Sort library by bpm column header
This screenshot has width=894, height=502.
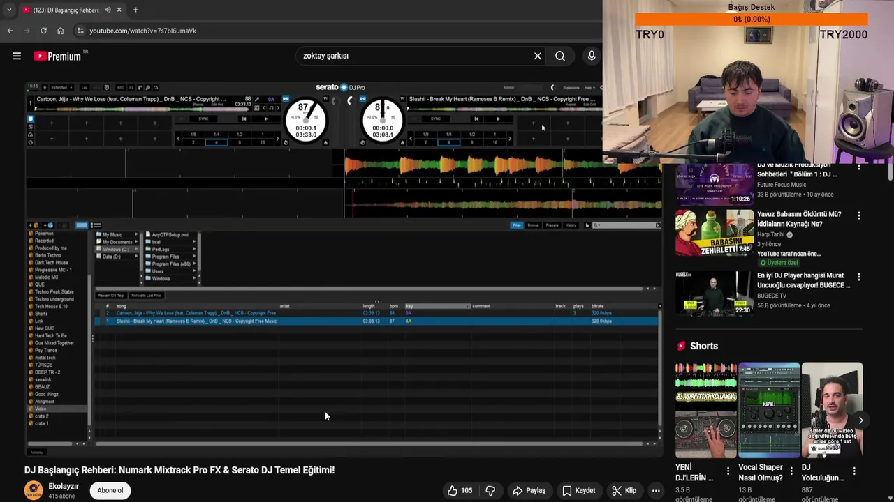point(393,306)
